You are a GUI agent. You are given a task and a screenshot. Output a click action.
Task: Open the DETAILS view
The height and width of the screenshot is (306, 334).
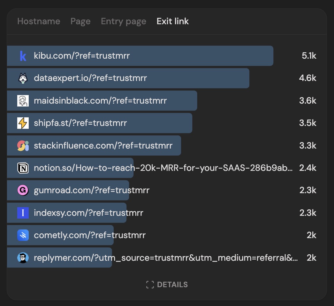point(167,285)
